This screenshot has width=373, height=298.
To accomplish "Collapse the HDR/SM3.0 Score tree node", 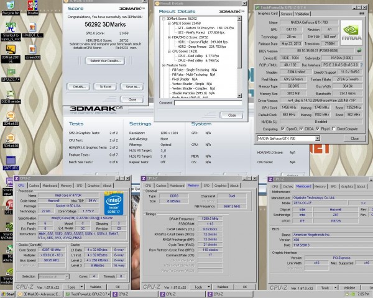I will click(169, 37).
